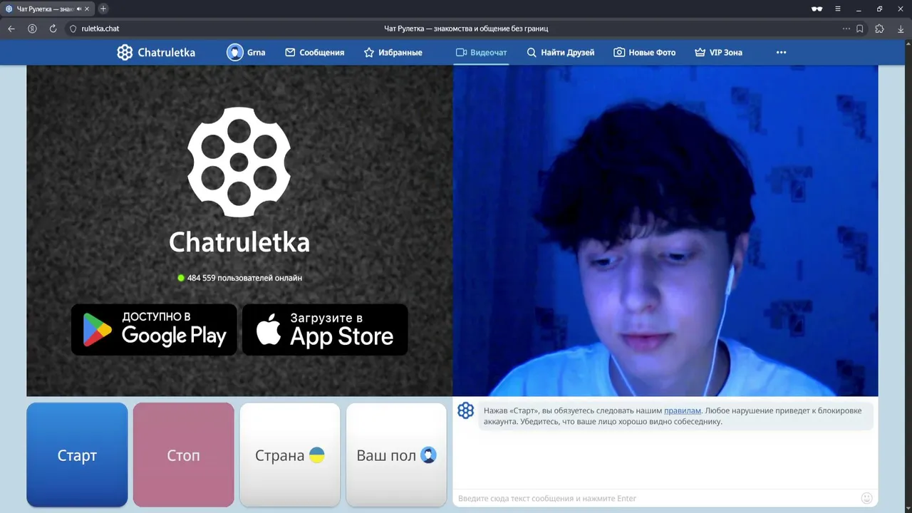
Task: Go to Избранные favorites
Action: pyautogui.click(x=393, y=52)
